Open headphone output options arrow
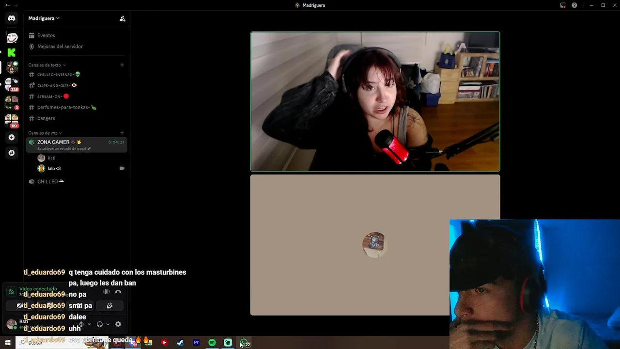620x349 pixels. pyautogui.click(x=108, y=324)
